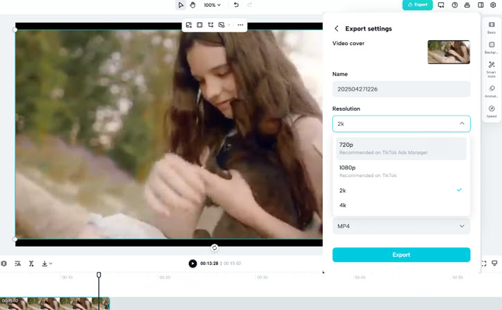Viewport: 502px width, 310px height.
Task: Click the overlay picture tool on the floating toolbar
Action: 221,25
